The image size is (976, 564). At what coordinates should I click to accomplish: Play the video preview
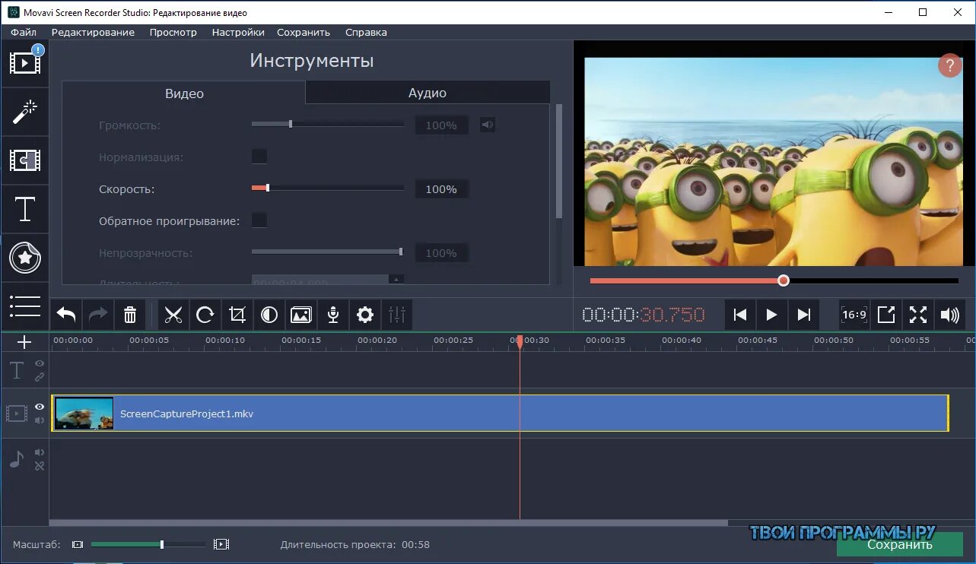click(x=771, y=315)
